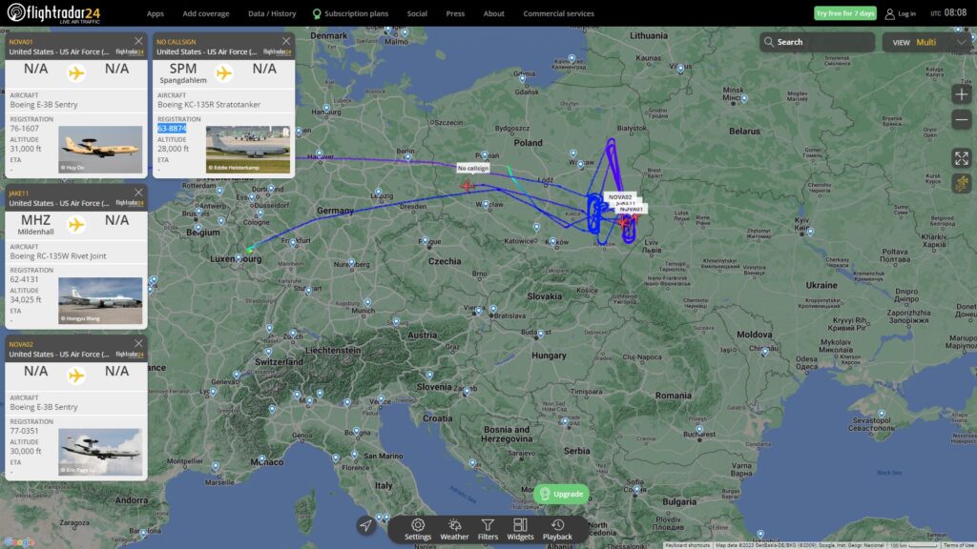
Task: Open the KC-135R Stratotanker photo thumbnail
Action: [x=248, y=150]
